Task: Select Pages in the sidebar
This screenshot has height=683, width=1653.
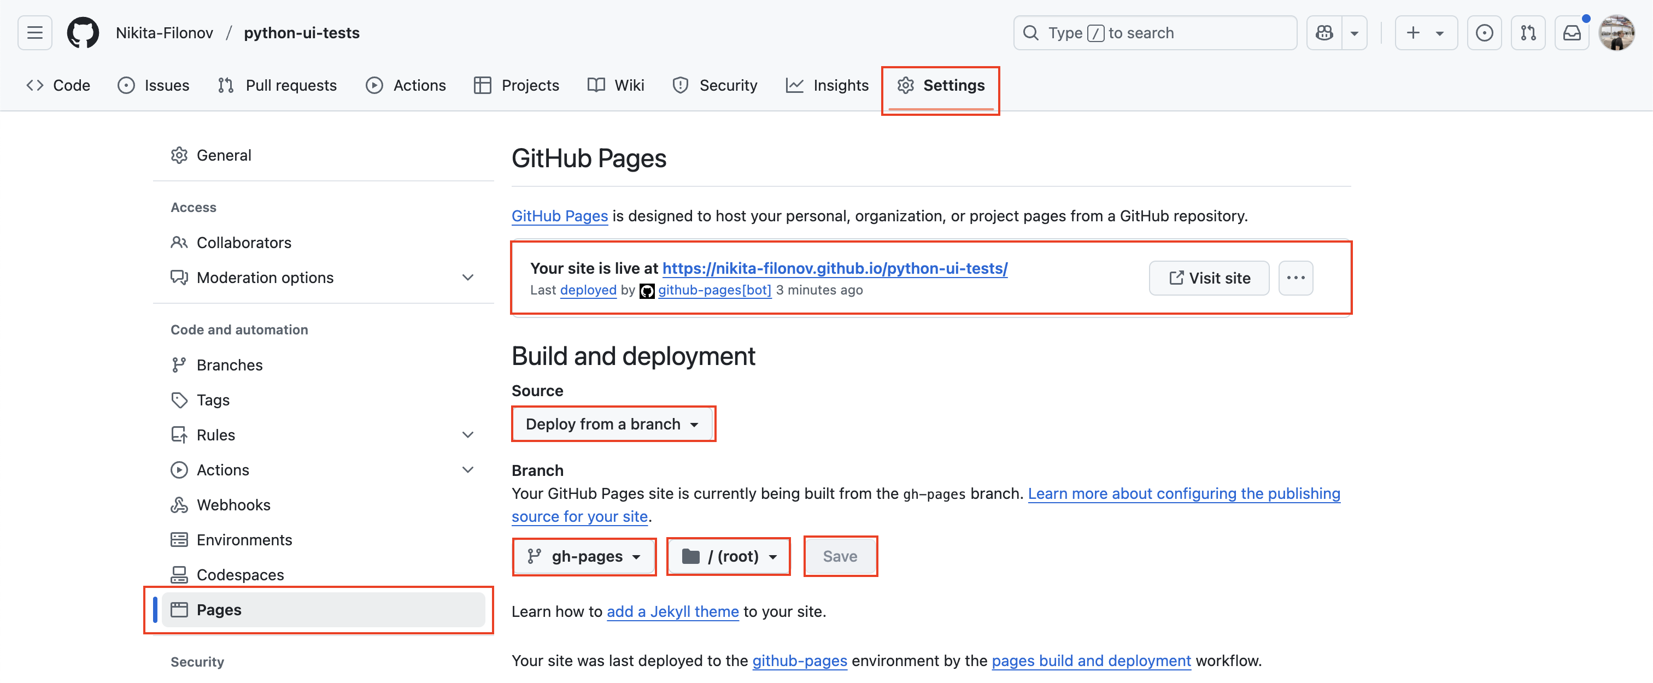Action: pos(324,610)
